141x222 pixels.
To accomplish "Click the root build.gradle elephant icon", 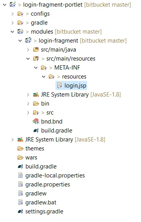I will [x=20, y=166].
